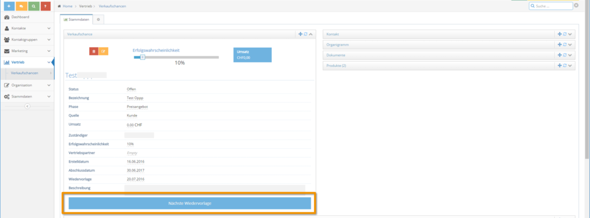
Task: Expand Kontakte with its chevron
Action: pyautogui.click(x=49, y=28)
